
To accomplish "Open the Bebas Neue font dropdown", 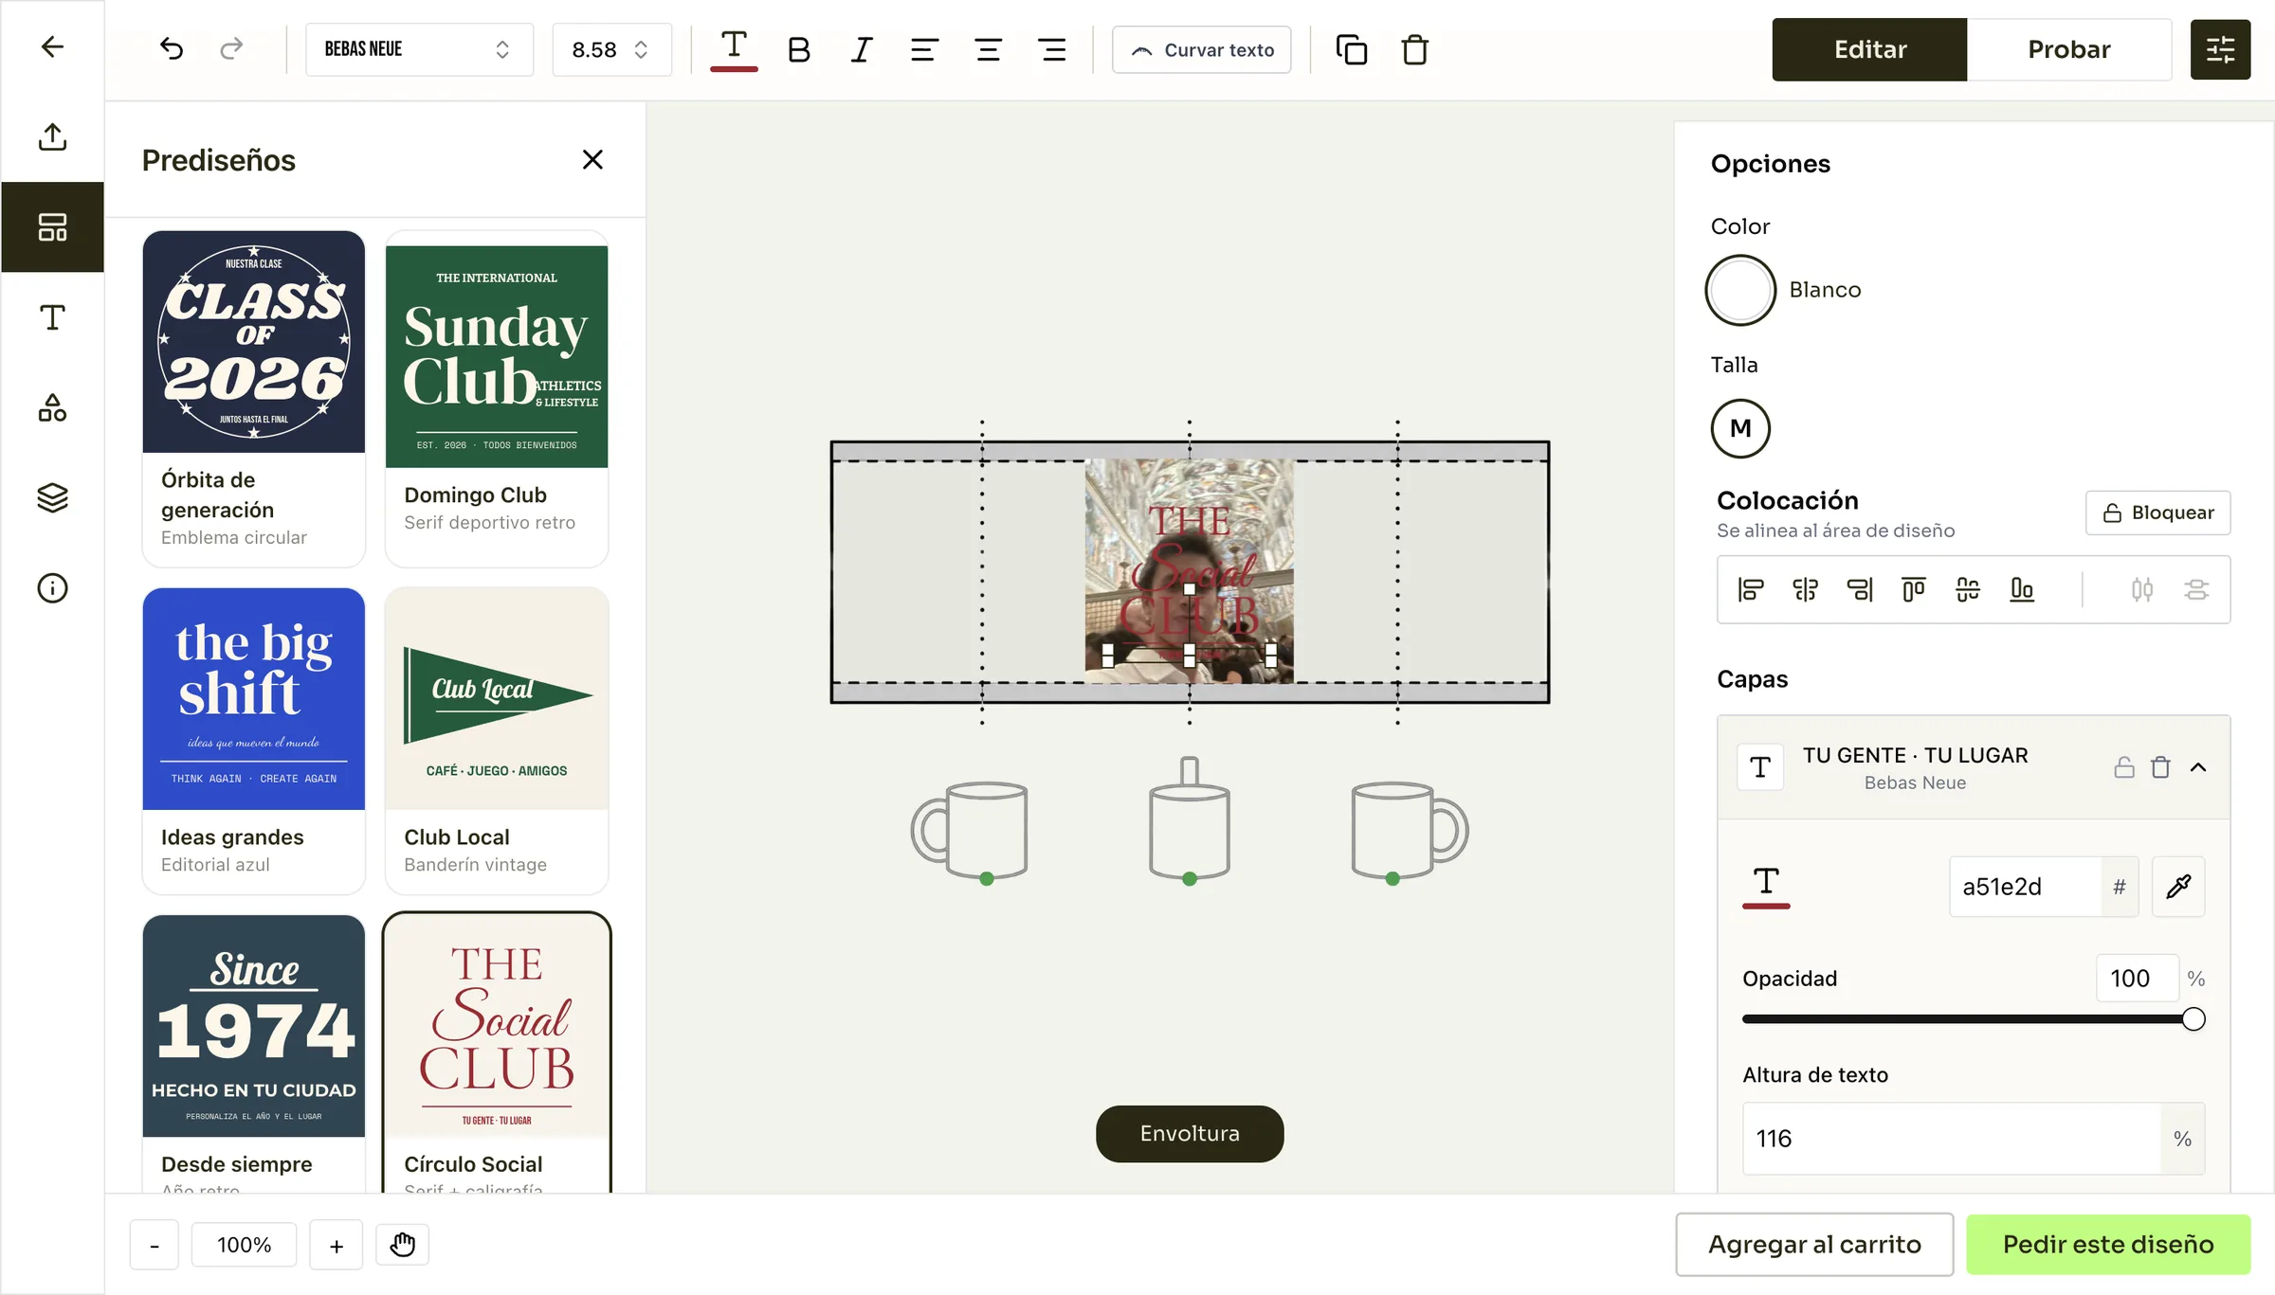I will [x=419, y=49].
